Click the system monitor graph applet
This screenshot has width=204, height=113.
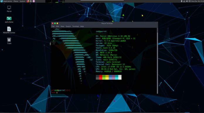coord(55,1)
